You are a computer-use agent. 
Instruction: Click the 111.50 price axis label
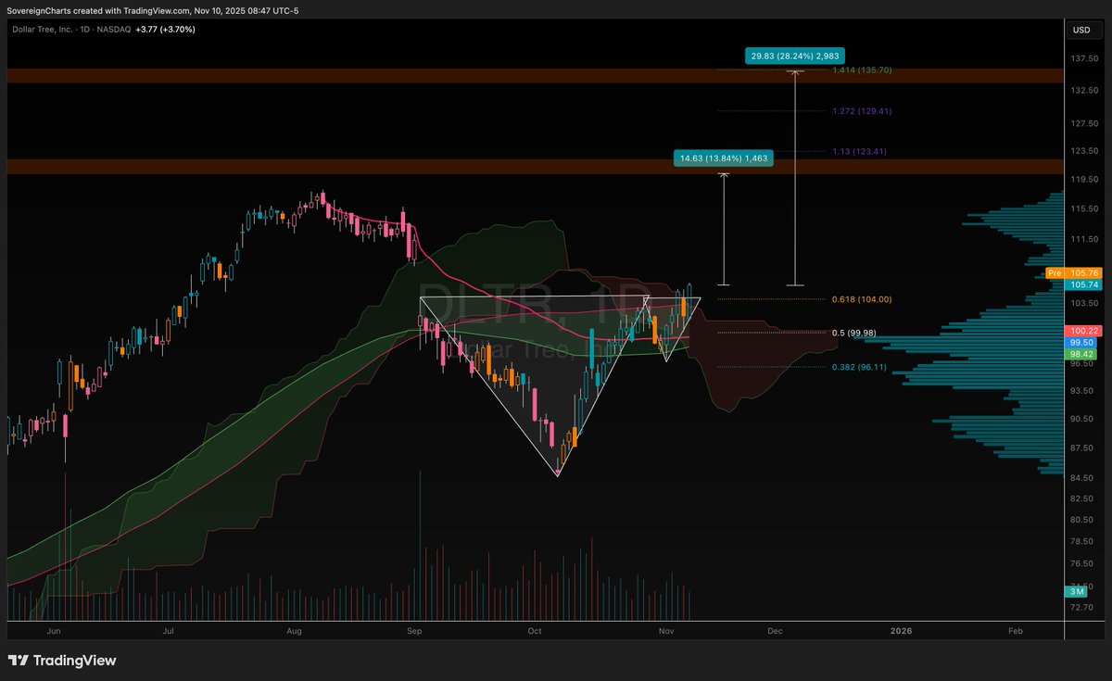[x=1085, y=239]
